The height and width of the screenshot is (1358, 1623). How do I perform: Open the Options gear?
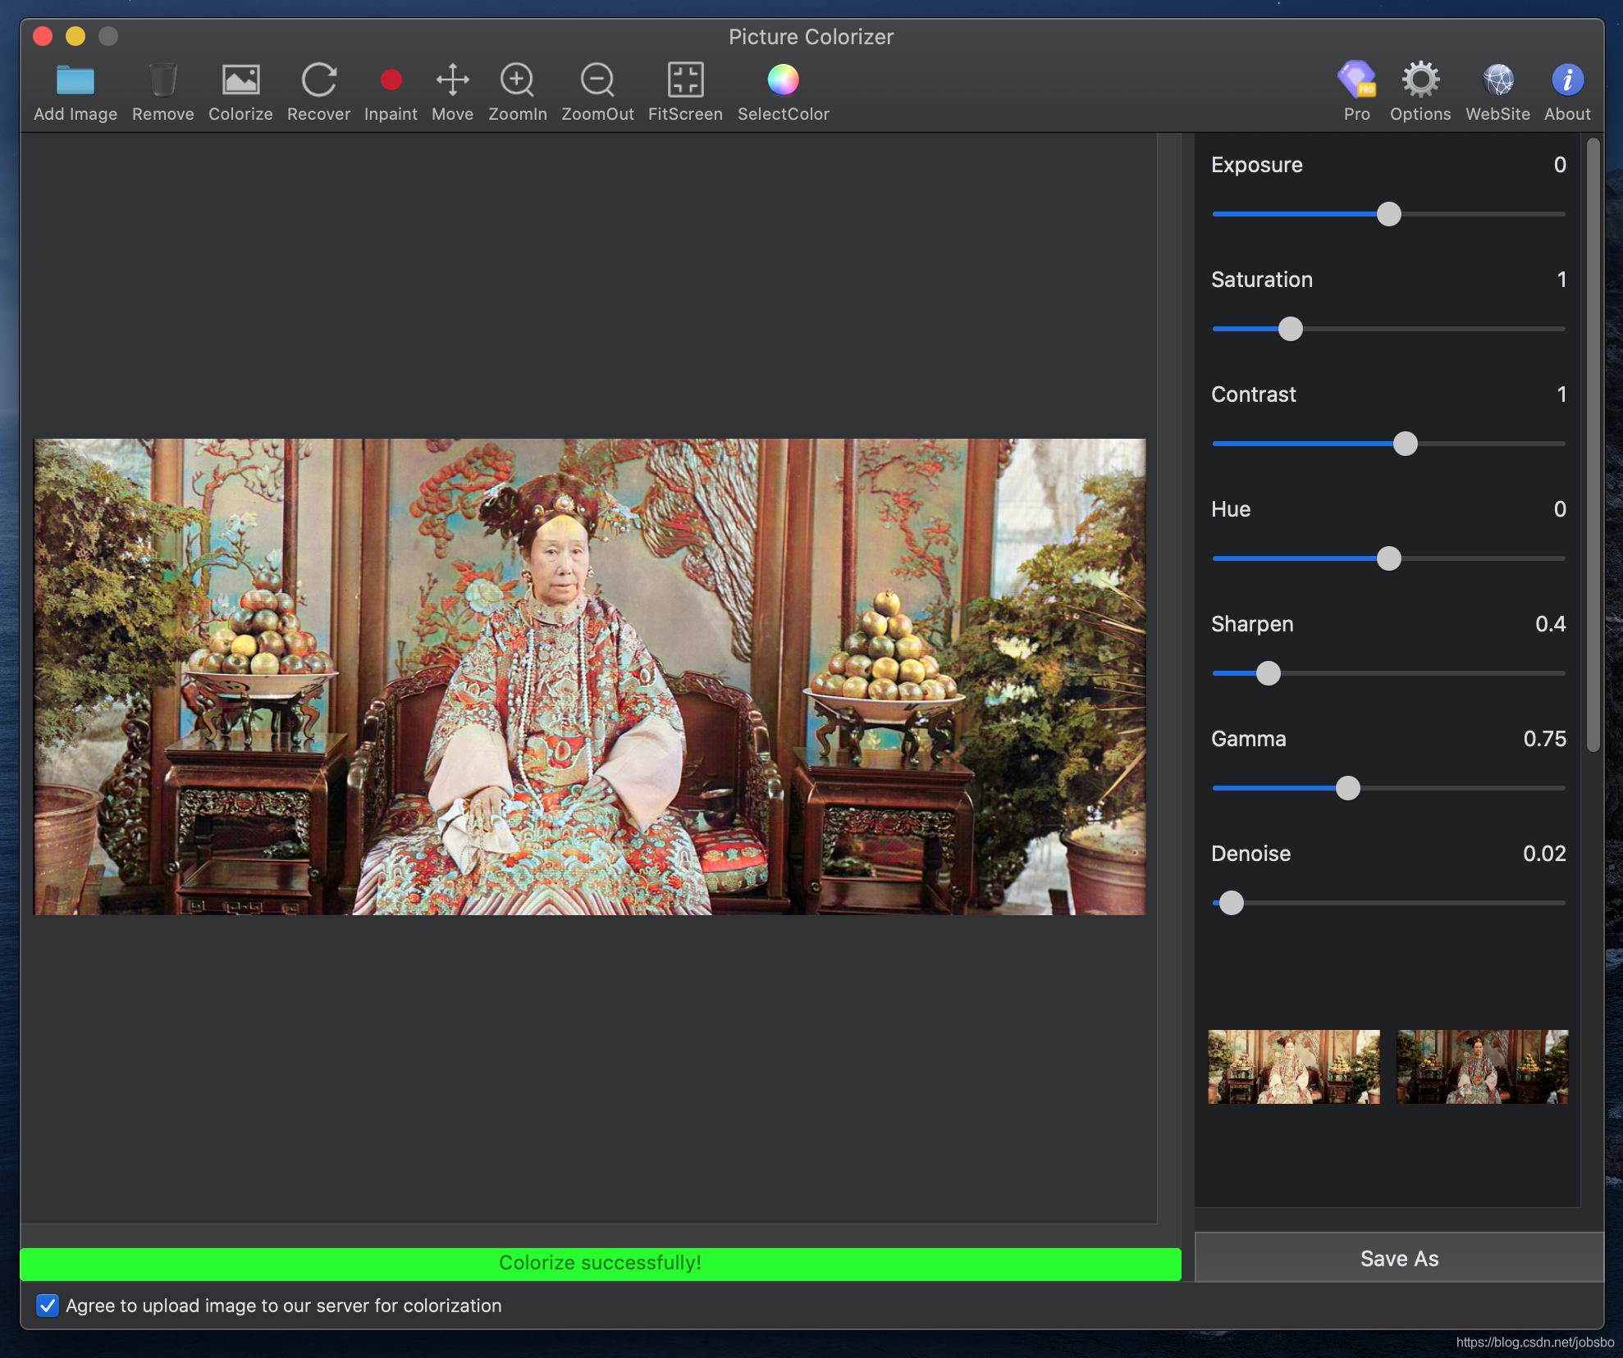[x=1420, y=80]
